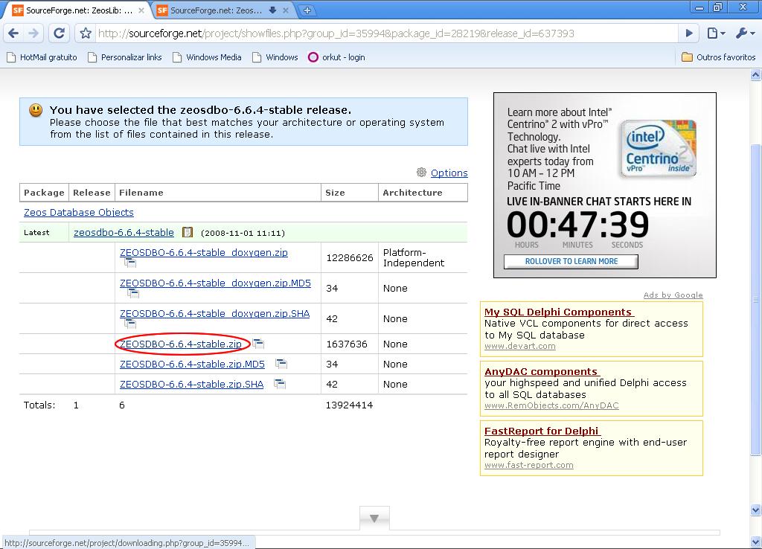762x549 pixels.
Task: Switch to the second SourceForge.net tab
Action: [x=216, y=10]
